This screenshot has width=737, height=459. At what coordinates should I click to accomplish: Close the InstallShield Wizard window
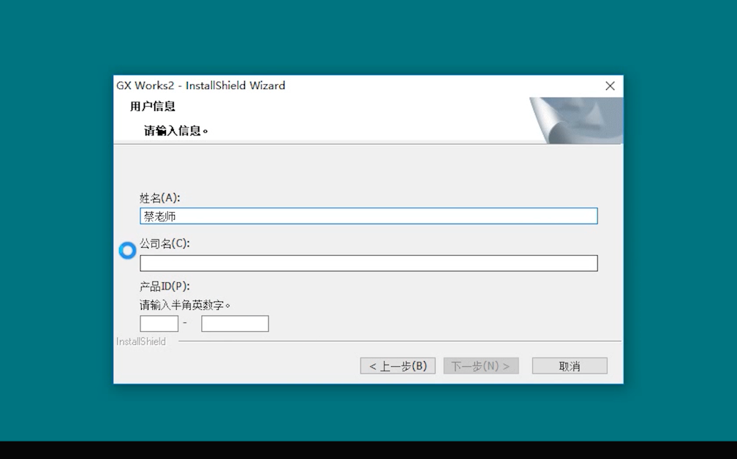pos(610,86)
